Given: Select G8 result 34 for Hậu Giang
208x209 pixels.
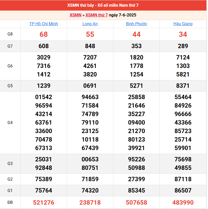Looking at the screenshot, I should pyautogui.click(x=183, y=34).
